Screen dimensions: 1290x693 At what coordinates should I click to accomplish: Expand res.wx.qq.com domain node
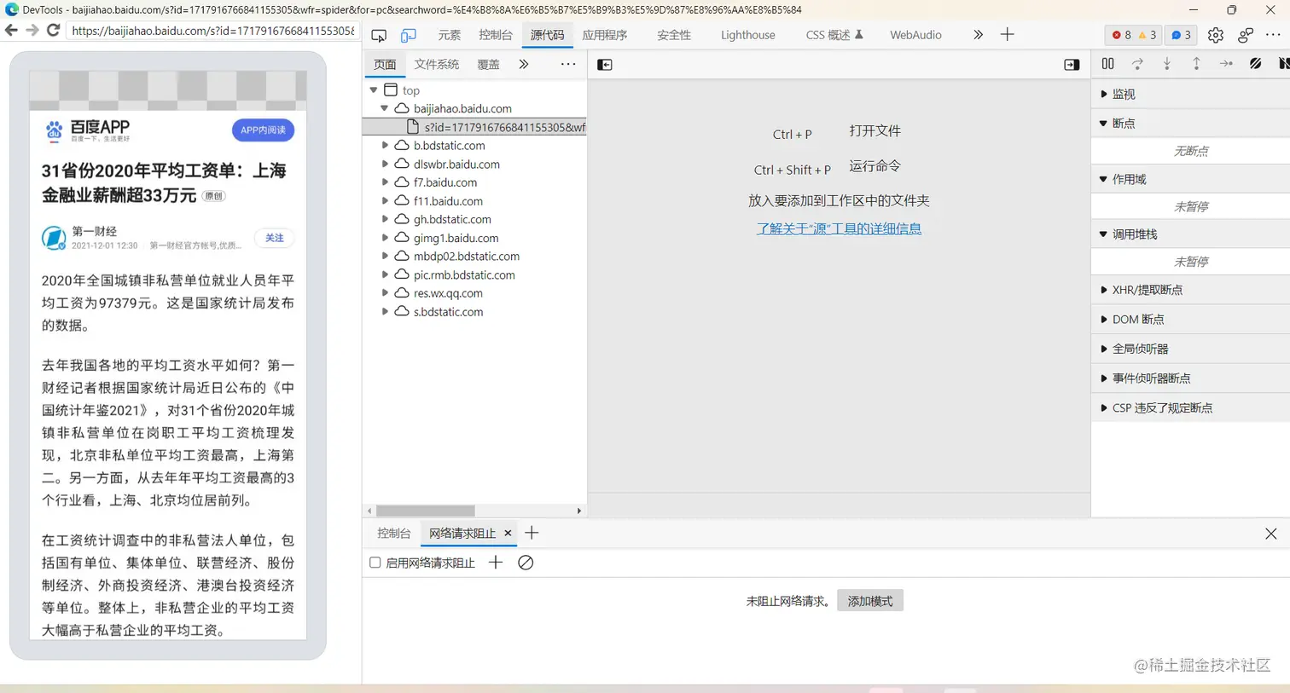[385, 293]
